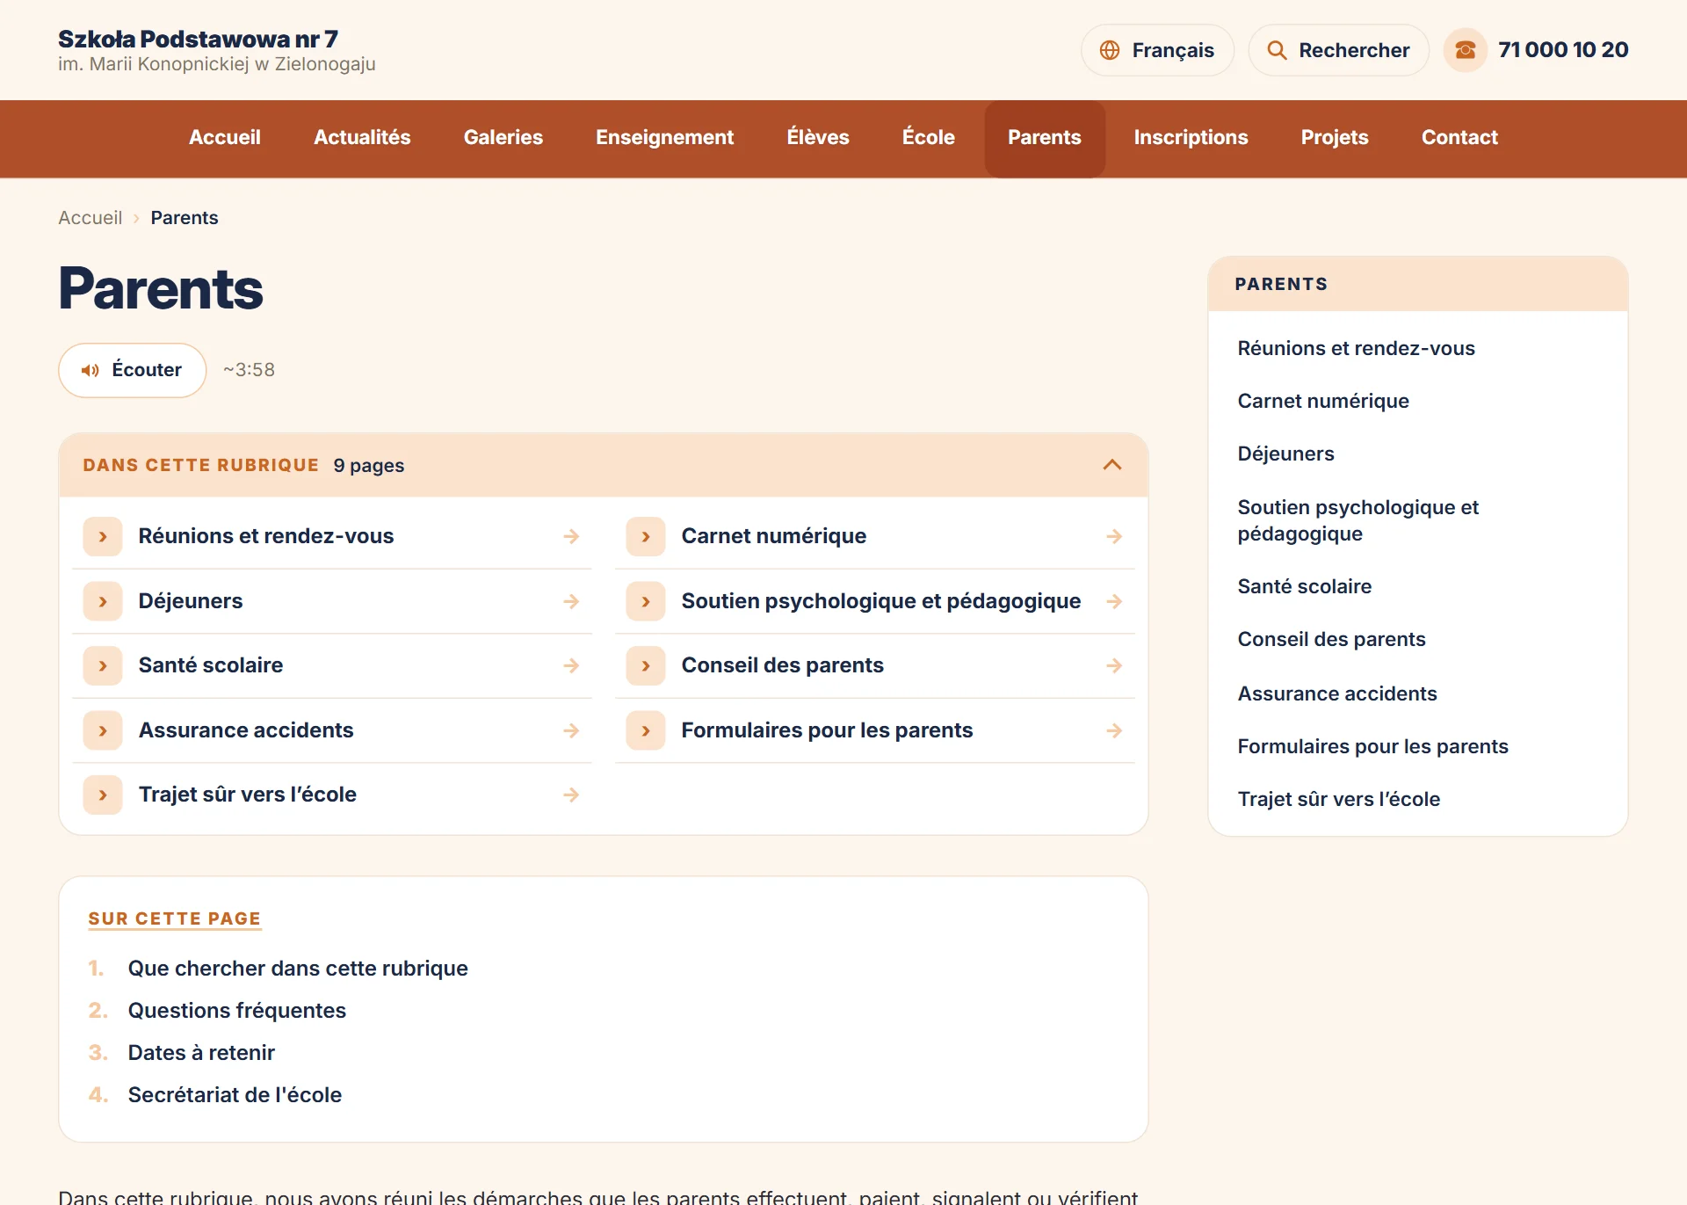This screenshot has width=1687, height=1205.
Task: Open the École navigation item
Action: click(928, 138)
